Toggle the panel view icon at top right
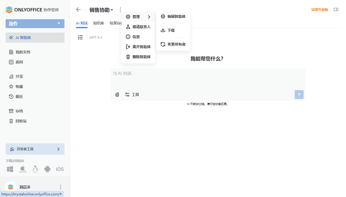Image resolution: width=346 pixels, height=197 pixels. coord(336,9)
